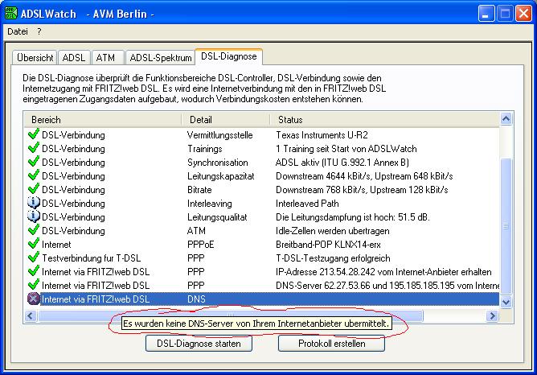Click info icon of the Interleaving row
Image resolution: width=537 pixels, height=375 pixels.
(33, 203)
